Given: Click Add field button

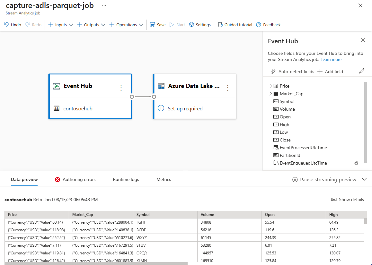Looking at the screenshot, I should (330, 72).
